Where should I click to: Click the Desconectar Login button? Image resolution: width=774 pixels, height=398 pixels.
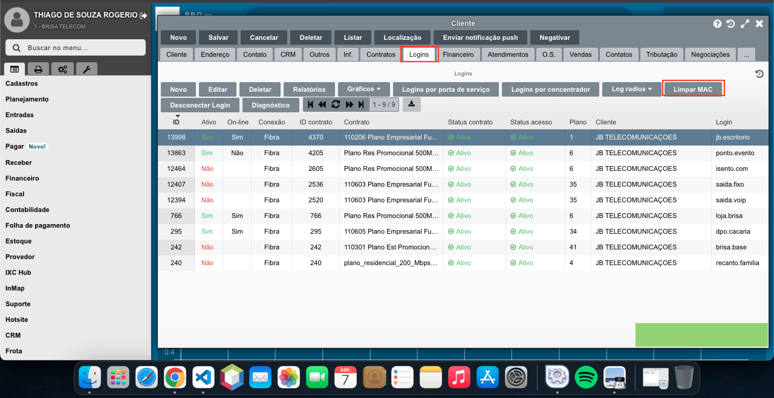200,105
